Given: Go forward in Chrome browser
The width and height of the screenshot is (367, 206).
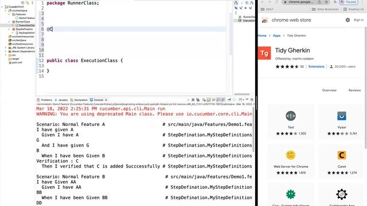Looking at the screenshot, I should click(x=270, y=2).
